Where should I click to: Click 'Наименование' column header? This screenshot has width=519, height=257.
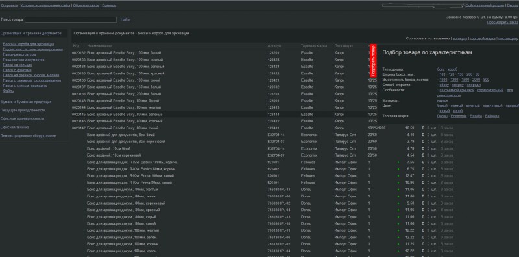[x=99, y=46]
